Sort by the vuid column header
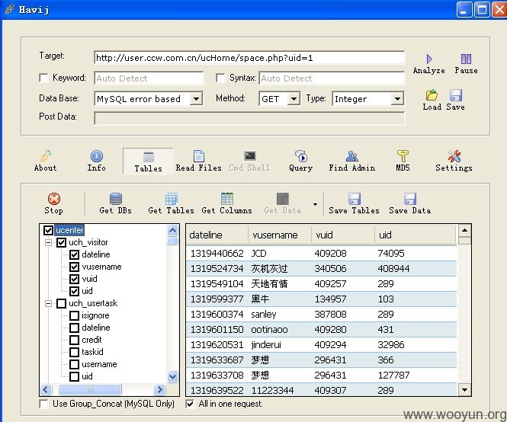507x422 pixels. click(x=343, y=235)
